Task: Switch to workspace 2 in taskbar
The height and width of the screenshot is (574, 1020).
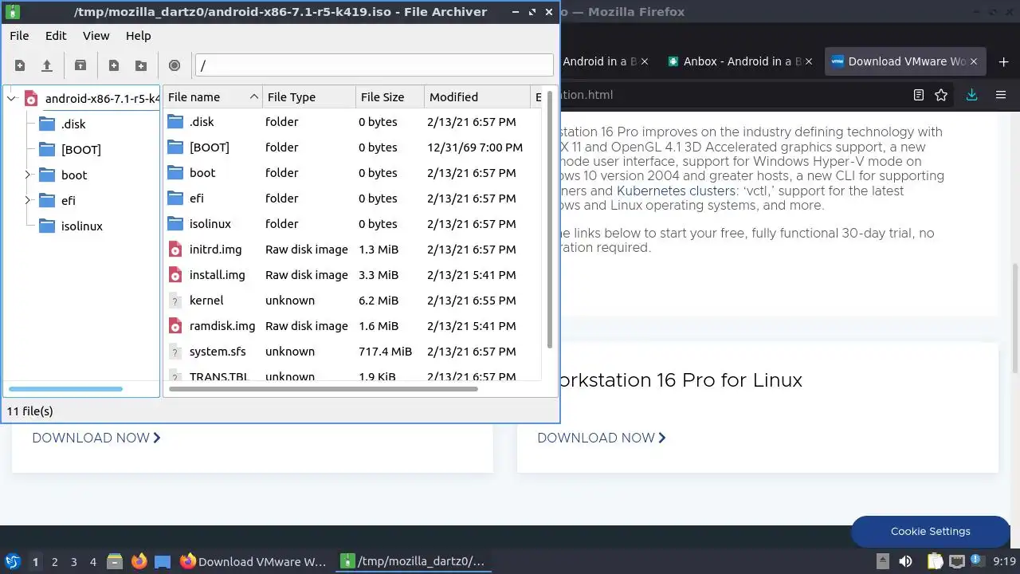Action: click(x=55, y=561)
